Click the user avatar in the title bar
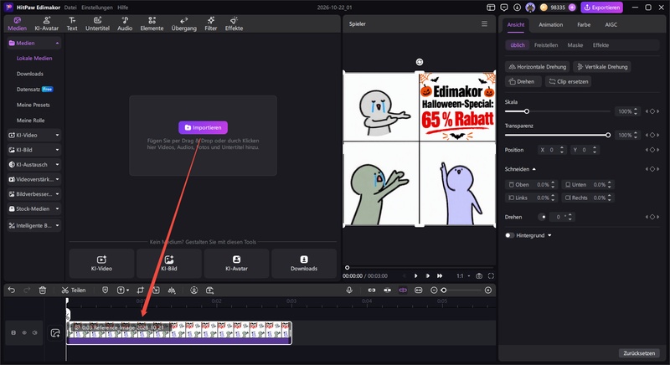Viewport: 670px width, 365px height. click(x=530, y=8)
